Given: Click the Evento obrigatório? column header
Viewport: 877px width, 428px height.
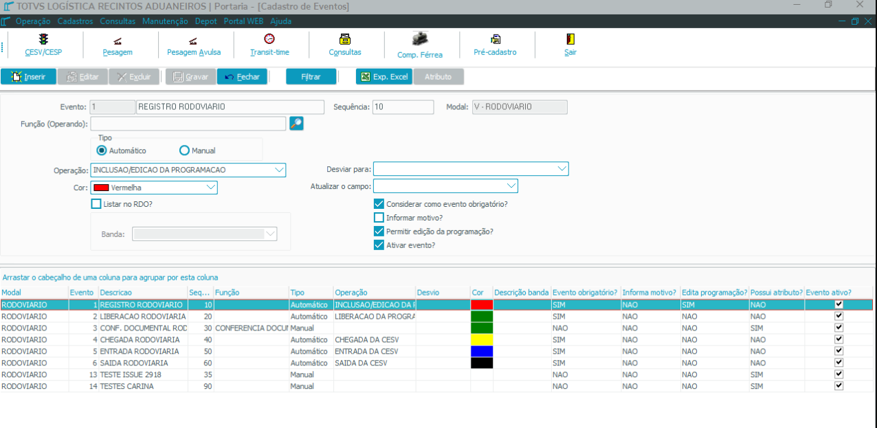Looking at the screenshot, I should (586, 293).
